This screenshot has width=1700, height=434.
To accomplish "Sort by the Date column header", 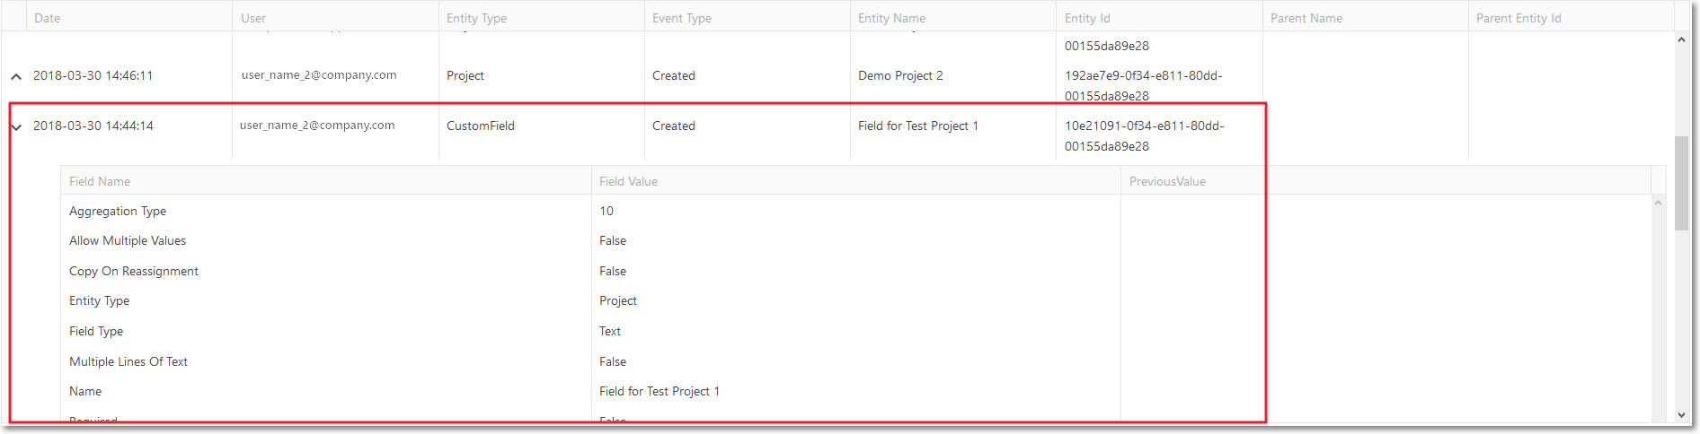I will pos(47,18).
